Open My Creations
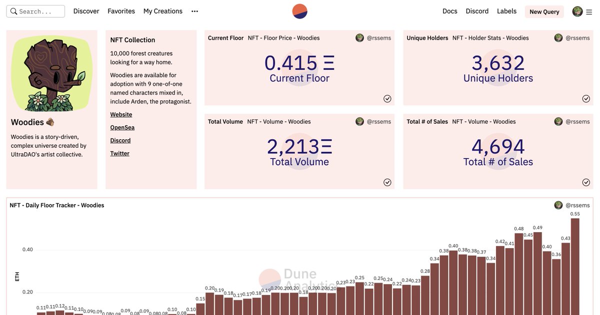Image resolution: width=600 pixels, height=315 pixels. tap(163, 11)
